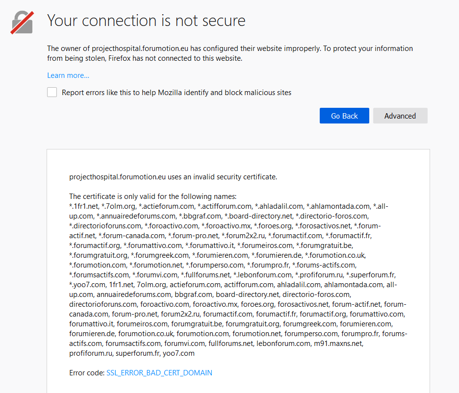Screen dimensions: 459x393
Task: Click the *.forumgreek.com wildcard entry
Action: coord(160,255)
